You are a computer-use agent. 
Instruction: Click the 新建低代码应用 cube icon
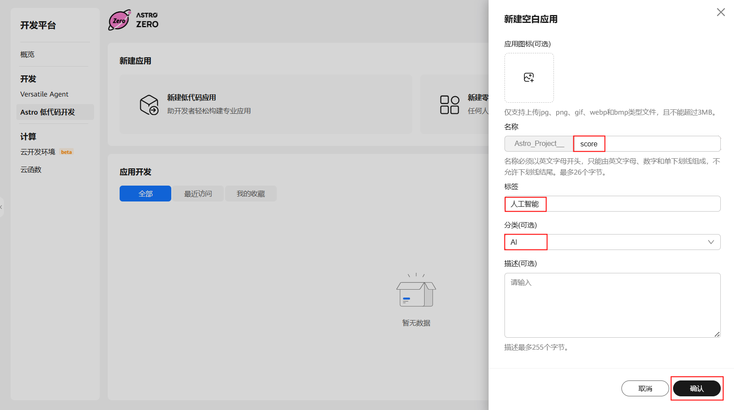pos(149,104)
